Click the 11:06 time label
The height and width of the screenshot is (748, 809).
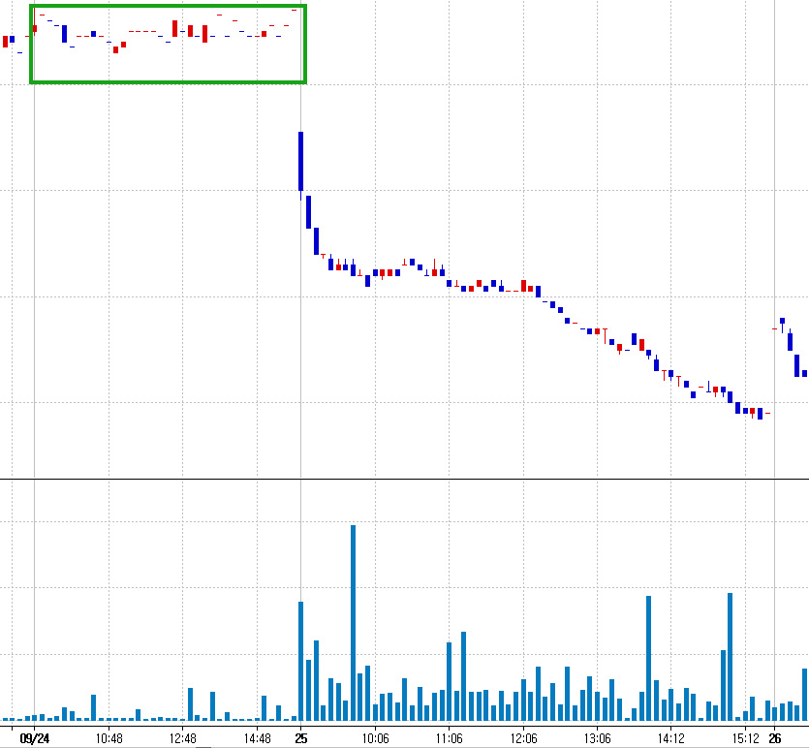pos(449,738)
